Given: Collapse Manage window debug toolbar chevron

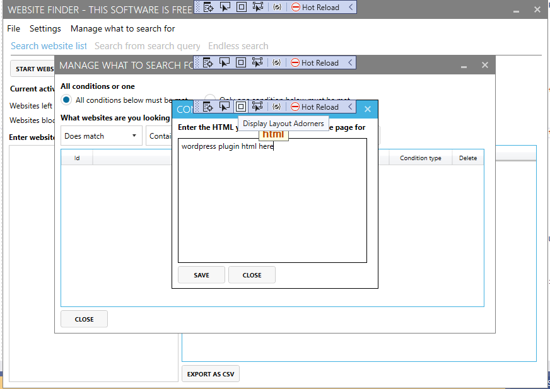Looking at the screenshot, I should (x=349, y=62).
